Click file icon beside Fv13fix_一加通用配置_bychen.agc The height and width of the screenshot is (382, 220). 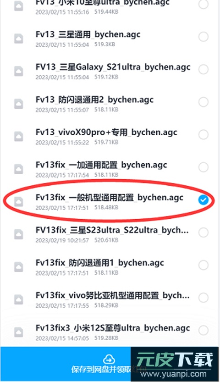[18, 169]
